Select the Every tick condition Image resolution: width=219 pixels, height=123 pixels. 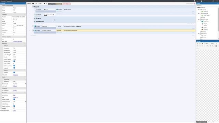(49, 26)
